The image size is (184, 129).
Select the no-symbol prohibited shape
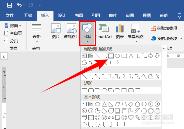(x=104, y=117)
